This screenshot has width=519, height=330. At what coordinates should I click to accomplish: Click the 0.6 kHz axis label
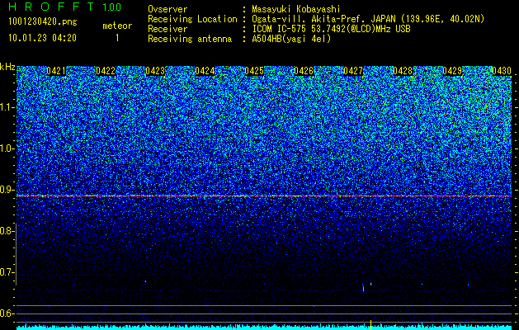pos(6,313)
